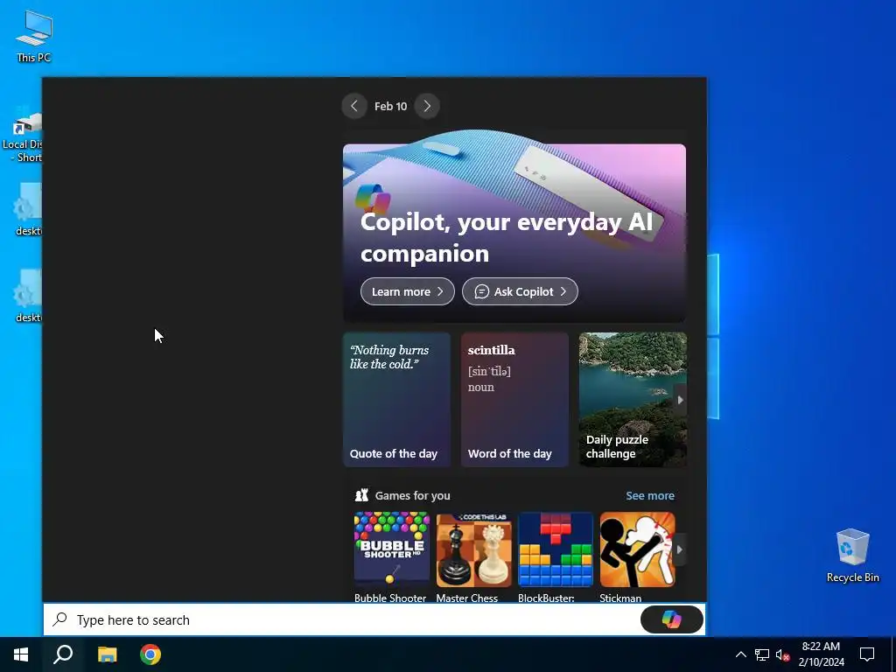
Task: Open the notification center icon
Action: coord(867,654)
